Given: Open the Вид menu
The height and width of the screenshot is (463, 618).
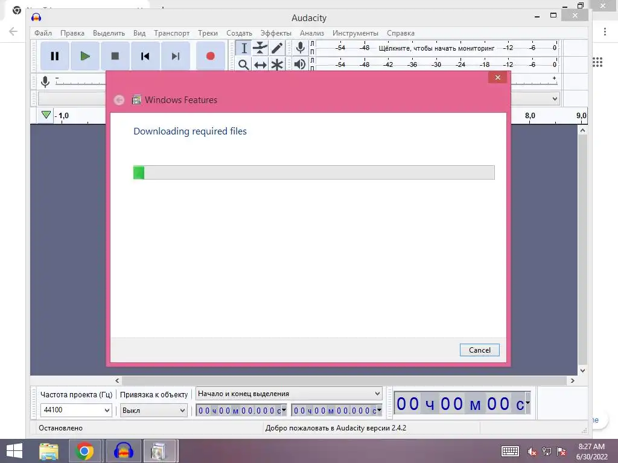Looking at the screenshot, I should pos(139,33).
